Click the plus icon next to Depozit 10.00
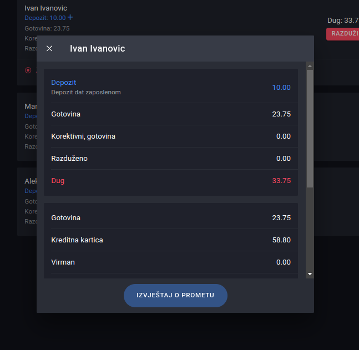The width and height of the screenshot is (359, 350). click(x=70, y=18)
